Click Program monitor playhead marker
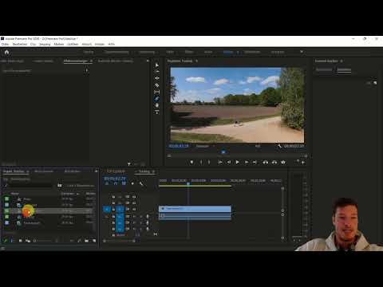383x287 pixels. pos(223,152)
